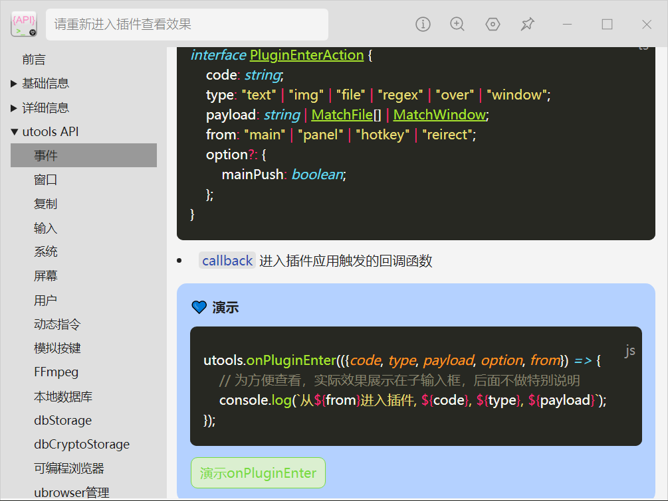
Task: Click the API plugin logo icon
Action: click(24, 25)
